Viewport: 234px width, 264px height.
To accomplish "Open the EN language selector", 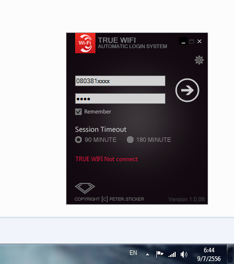I will point(133,253).
